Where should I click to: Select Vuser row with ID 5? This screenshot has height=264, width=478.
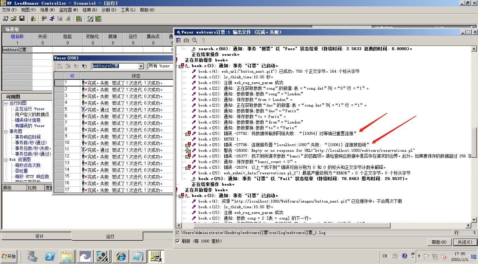pyautogui.click(x=114, y=110)
